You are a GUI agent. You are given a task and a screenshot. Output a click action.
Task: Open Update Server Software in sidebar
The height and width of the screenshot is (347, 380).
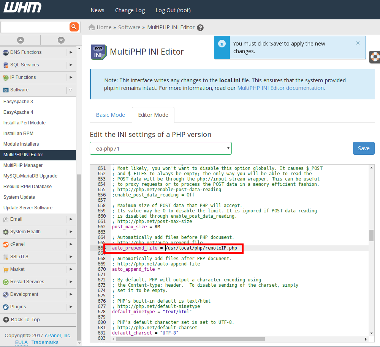[28, 208]
